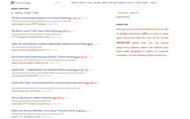Click the comment bubble for Google's Web Crawler bookmark
The width and height of the screenshot is (190, 119).
coord(89,57)
